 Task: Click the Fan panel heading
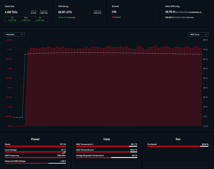178,139
